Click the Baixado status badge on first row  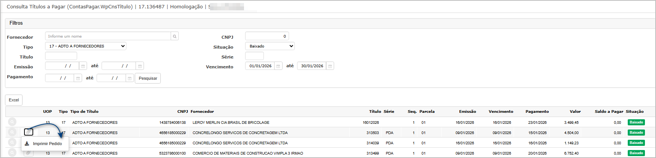click(x=636, y=122)
